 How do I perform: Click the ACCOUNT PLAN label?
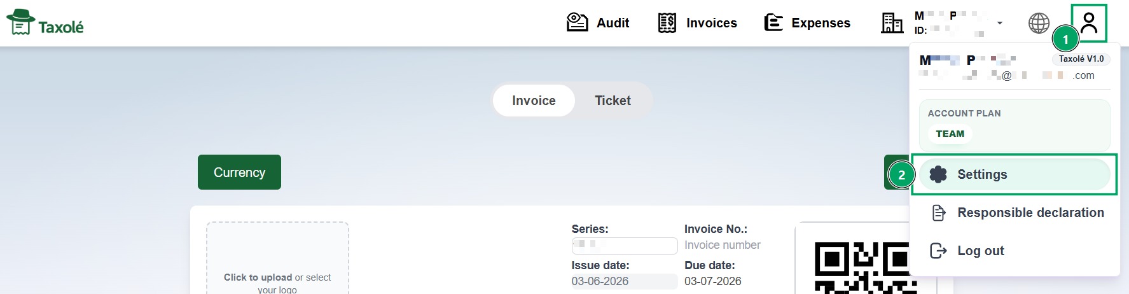(964, 113)
